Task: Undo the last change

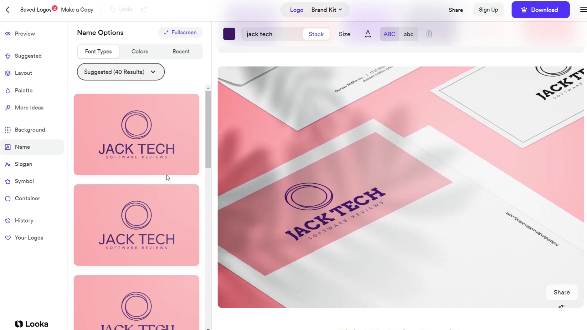Action: click(x=121, y=9)
